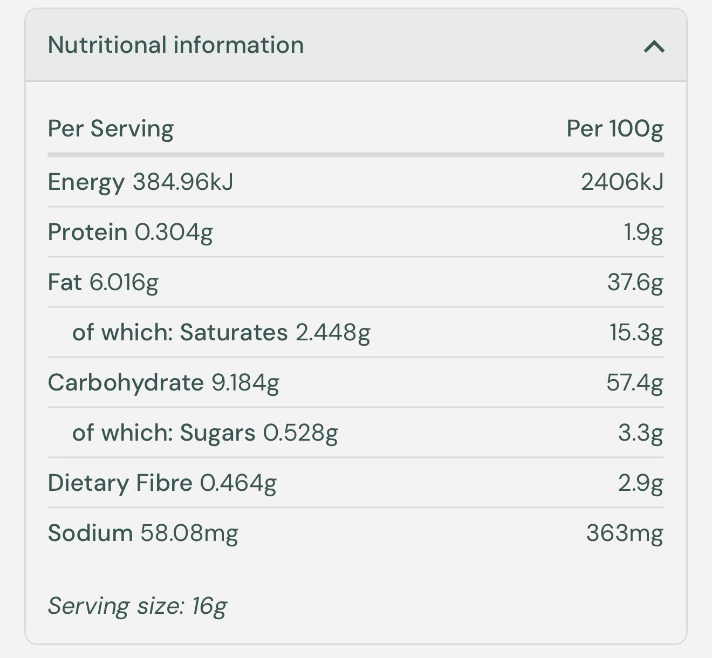712x658 pixels.
Task: Click the Sodium 58.08mg entry
Action: pos(143,533)
